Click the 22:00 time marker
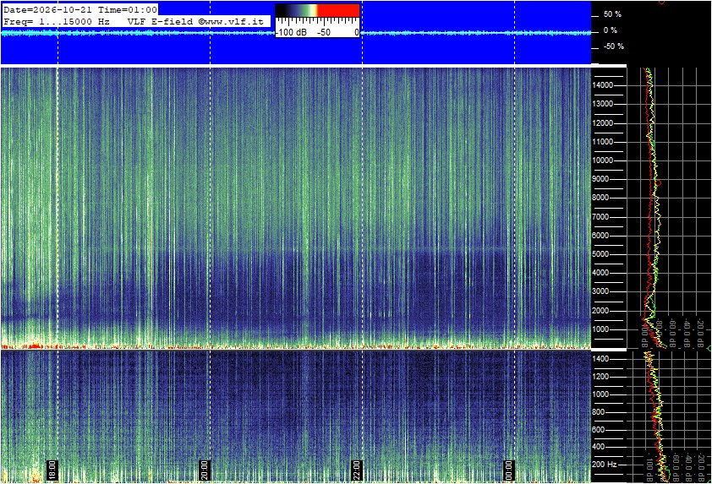The height and width of the screenshot is (484, 712). (x=357, y=470)
